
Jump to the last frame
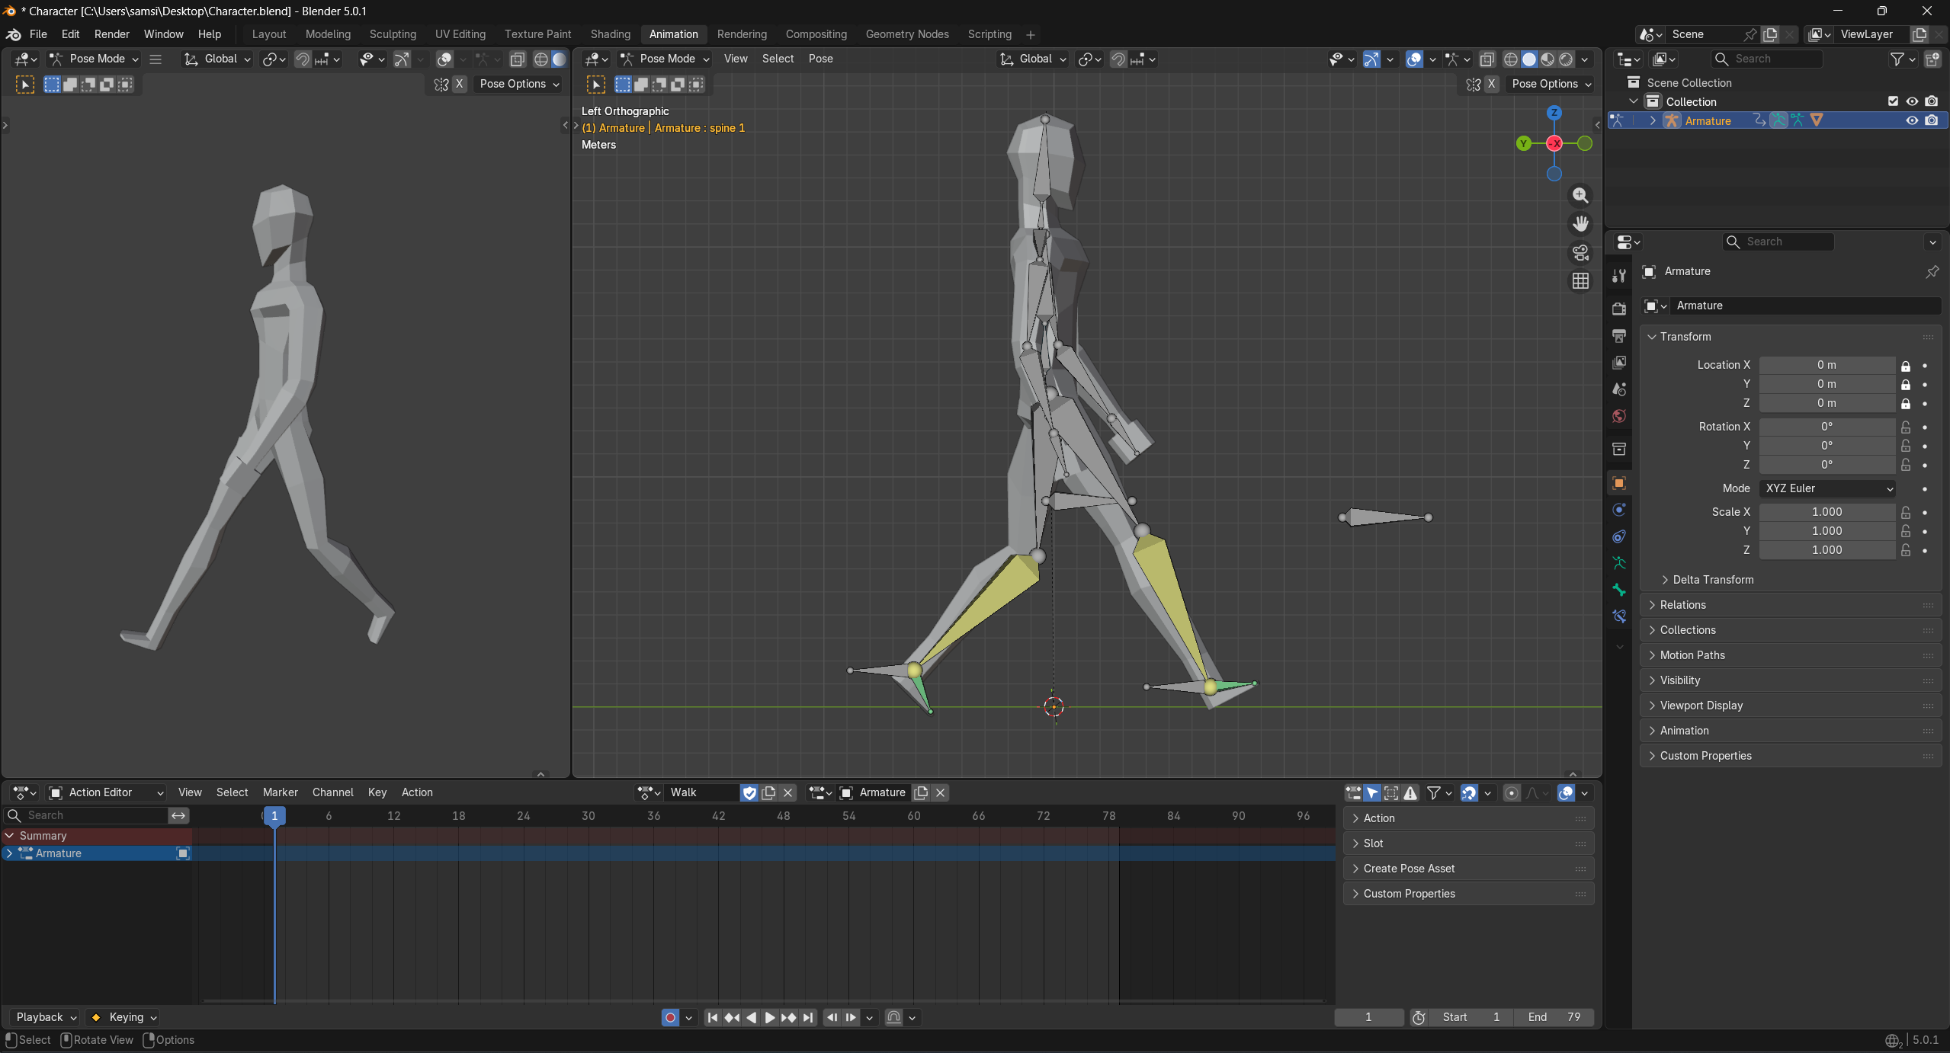coord(808,1017)
